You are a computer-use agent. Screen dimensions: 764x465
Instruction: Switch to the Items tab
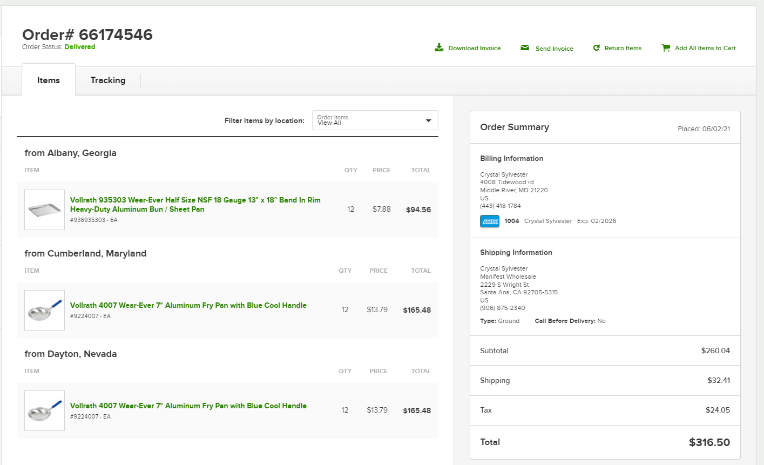tap(49, 80)
